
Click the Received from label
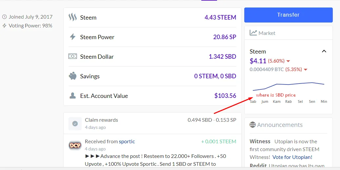(101, 142)
